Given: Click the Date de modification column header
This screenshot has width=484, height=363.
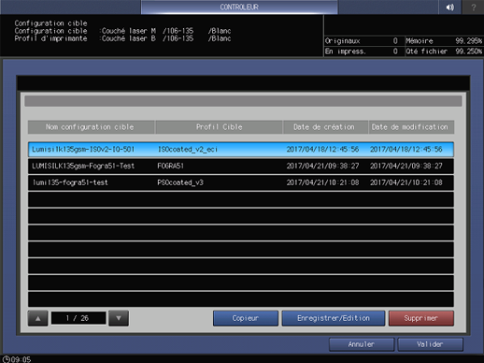Looking at the screenshot, I should [x=411, y=127].
